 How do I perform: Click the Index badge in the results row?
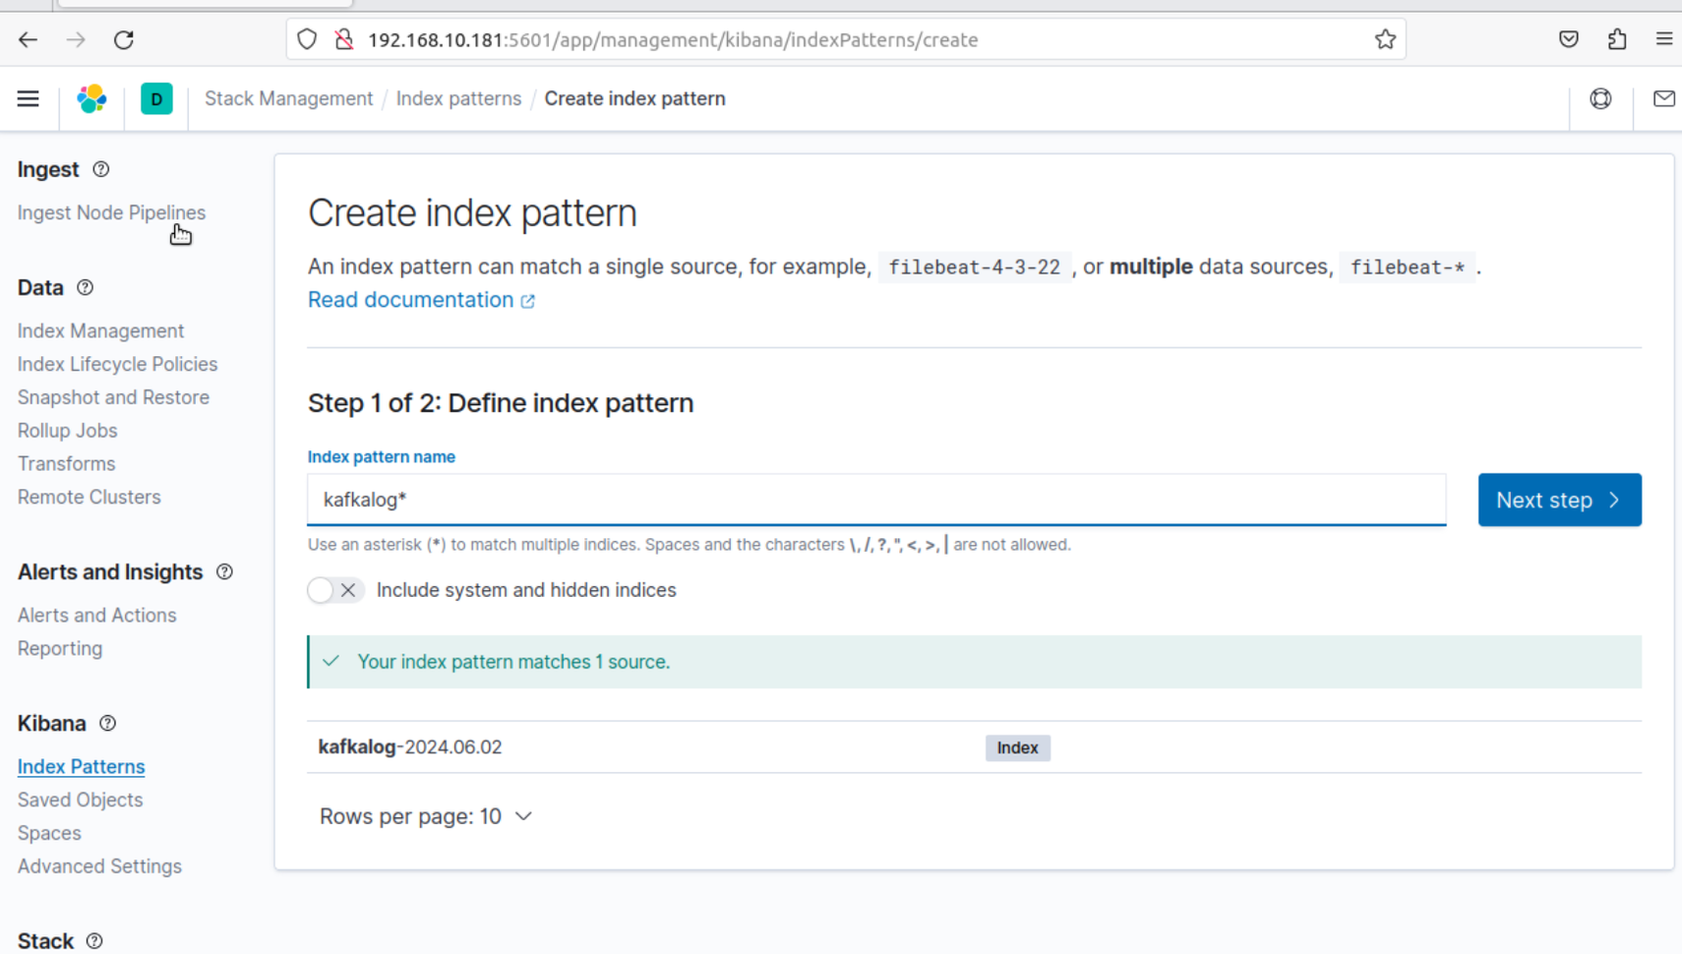pos(1017,747)
